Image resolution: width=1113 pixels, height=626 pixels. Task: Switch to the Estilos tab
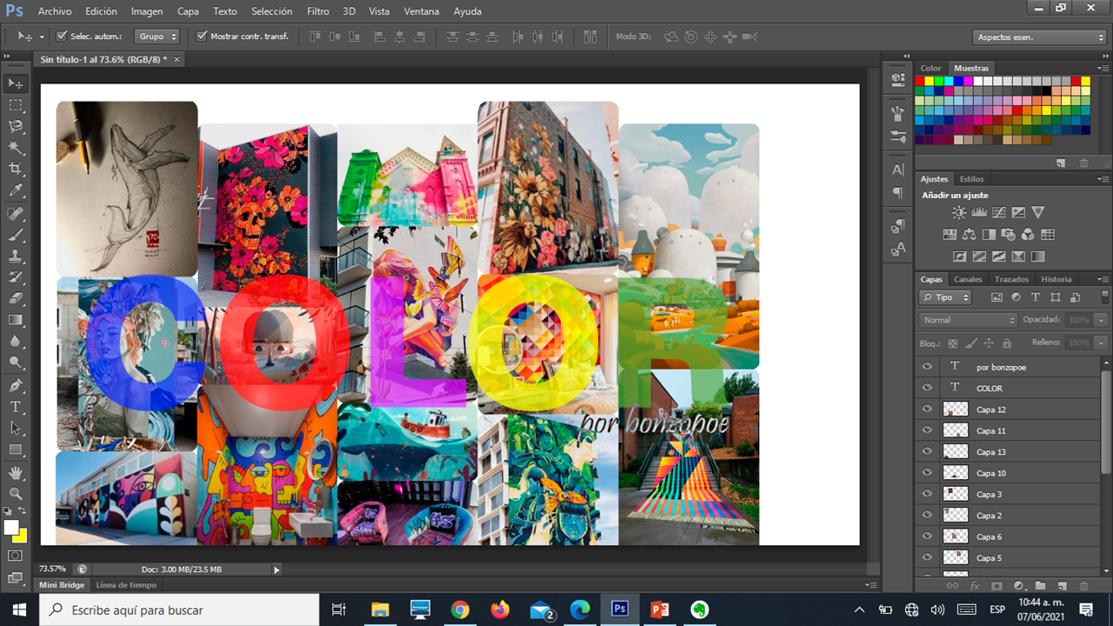click(x=971, y=179)
